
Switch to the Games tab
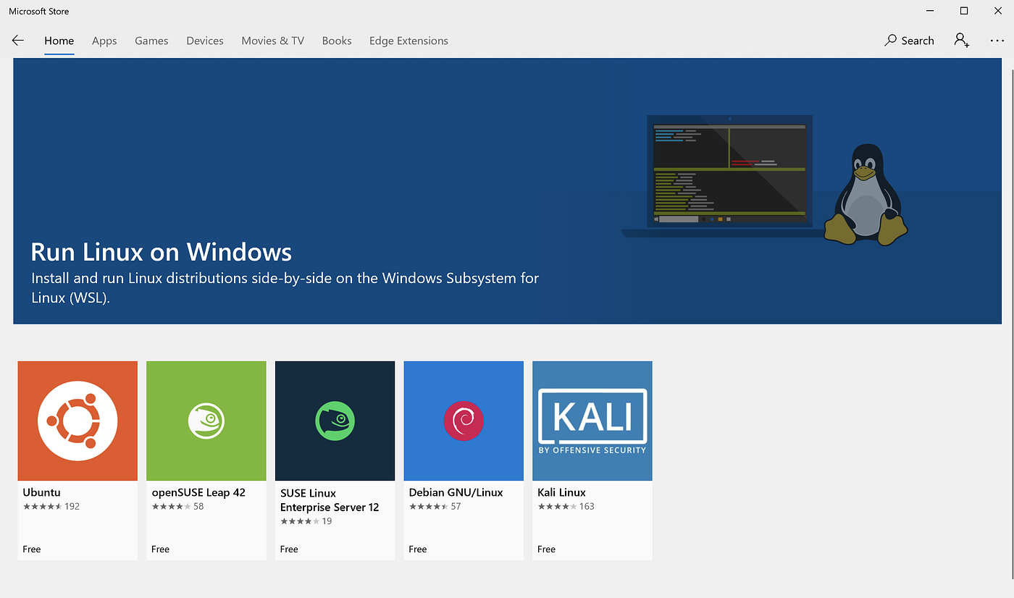[151, 41]
